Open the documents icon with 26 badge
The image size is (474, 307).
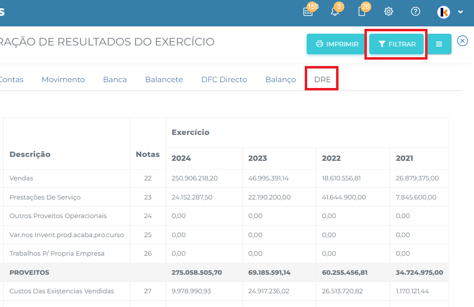pyautogui.click(x=362, y=12)
